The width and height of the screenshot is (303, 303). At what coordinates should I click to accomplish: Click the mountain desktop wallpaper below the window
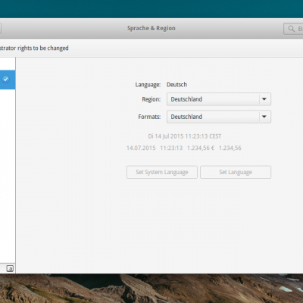(x=151, y=289)
